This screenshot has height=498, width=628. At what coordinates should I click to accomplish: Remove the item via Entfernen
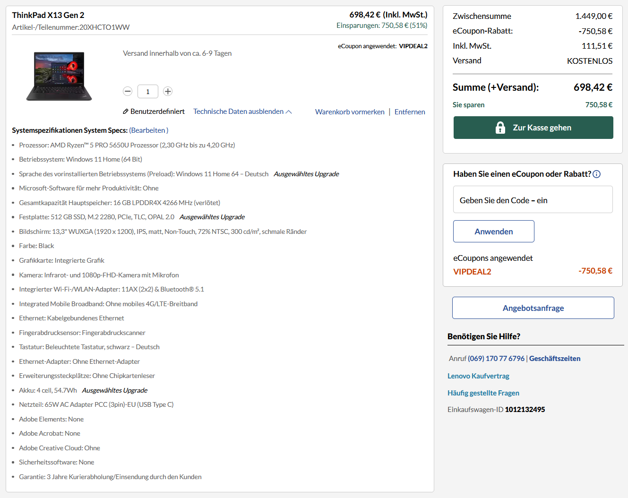click(410, 112)
